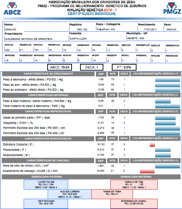Click the PMGZ logo
Viewport: 182px width, 209px height.
[x=172, y=8]
